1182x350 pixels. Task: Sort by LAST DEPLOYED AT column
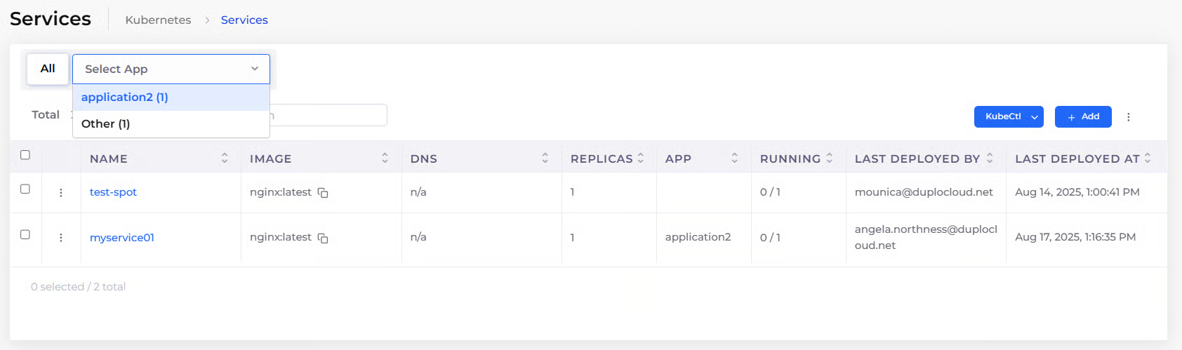[x=1148, y=159]
